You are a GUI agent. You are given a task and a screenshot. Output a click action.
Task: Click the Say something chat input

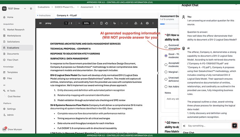tap(209, 126)
